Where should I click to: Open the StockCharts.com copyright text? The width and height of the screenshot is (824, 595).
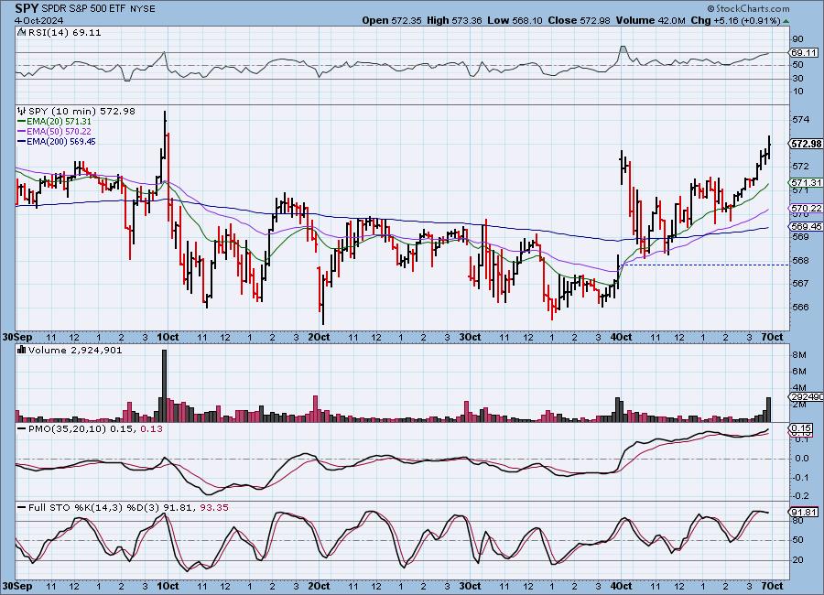click(748, 8)
